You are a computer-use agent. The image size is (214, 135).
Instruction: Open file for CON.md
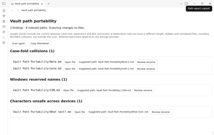68,90
